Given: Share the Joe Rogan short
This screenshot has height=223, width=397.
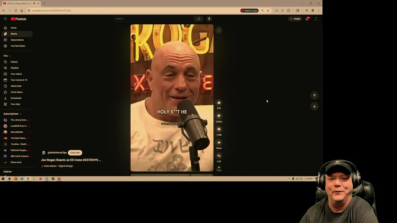Looking at the screenshot, I should (x=219, y=142).
